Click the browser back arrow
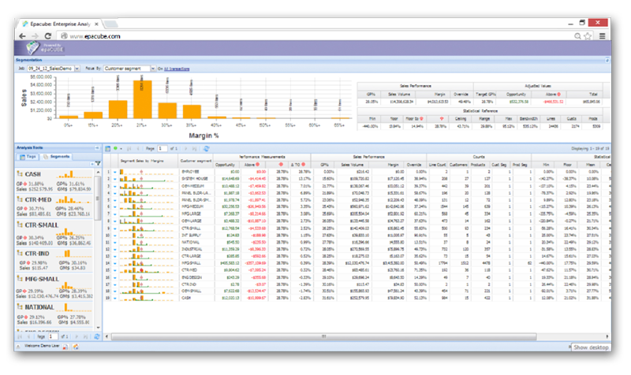The width and height of the screenshot is (631, 375). click(x=23, y=36)
